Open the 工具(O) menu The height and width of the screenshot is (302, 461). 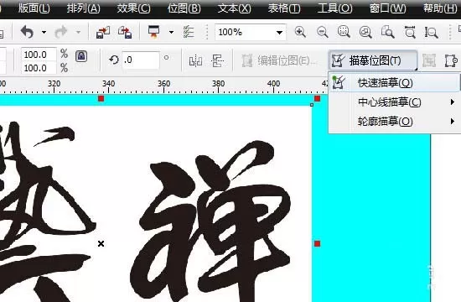pos(335,8)
